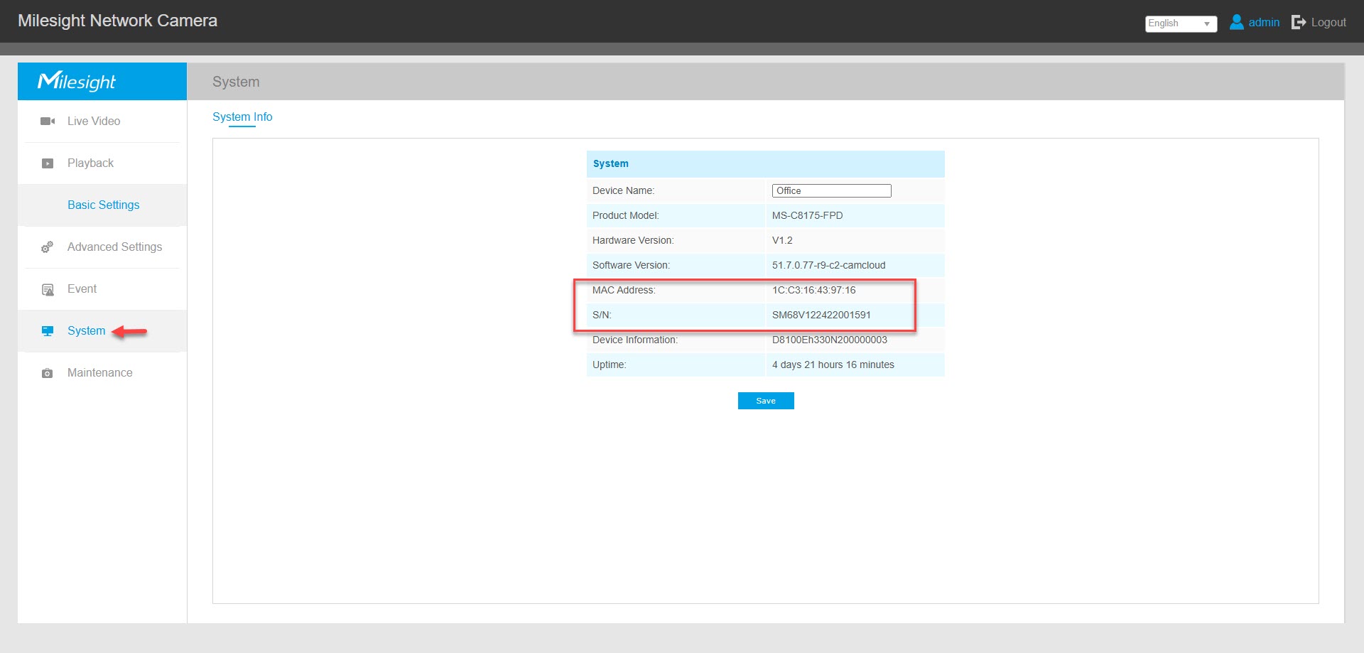Open the Basic Settings menu
The height and width of the screenshot is (653, 1364).
(x=103, y=205)
